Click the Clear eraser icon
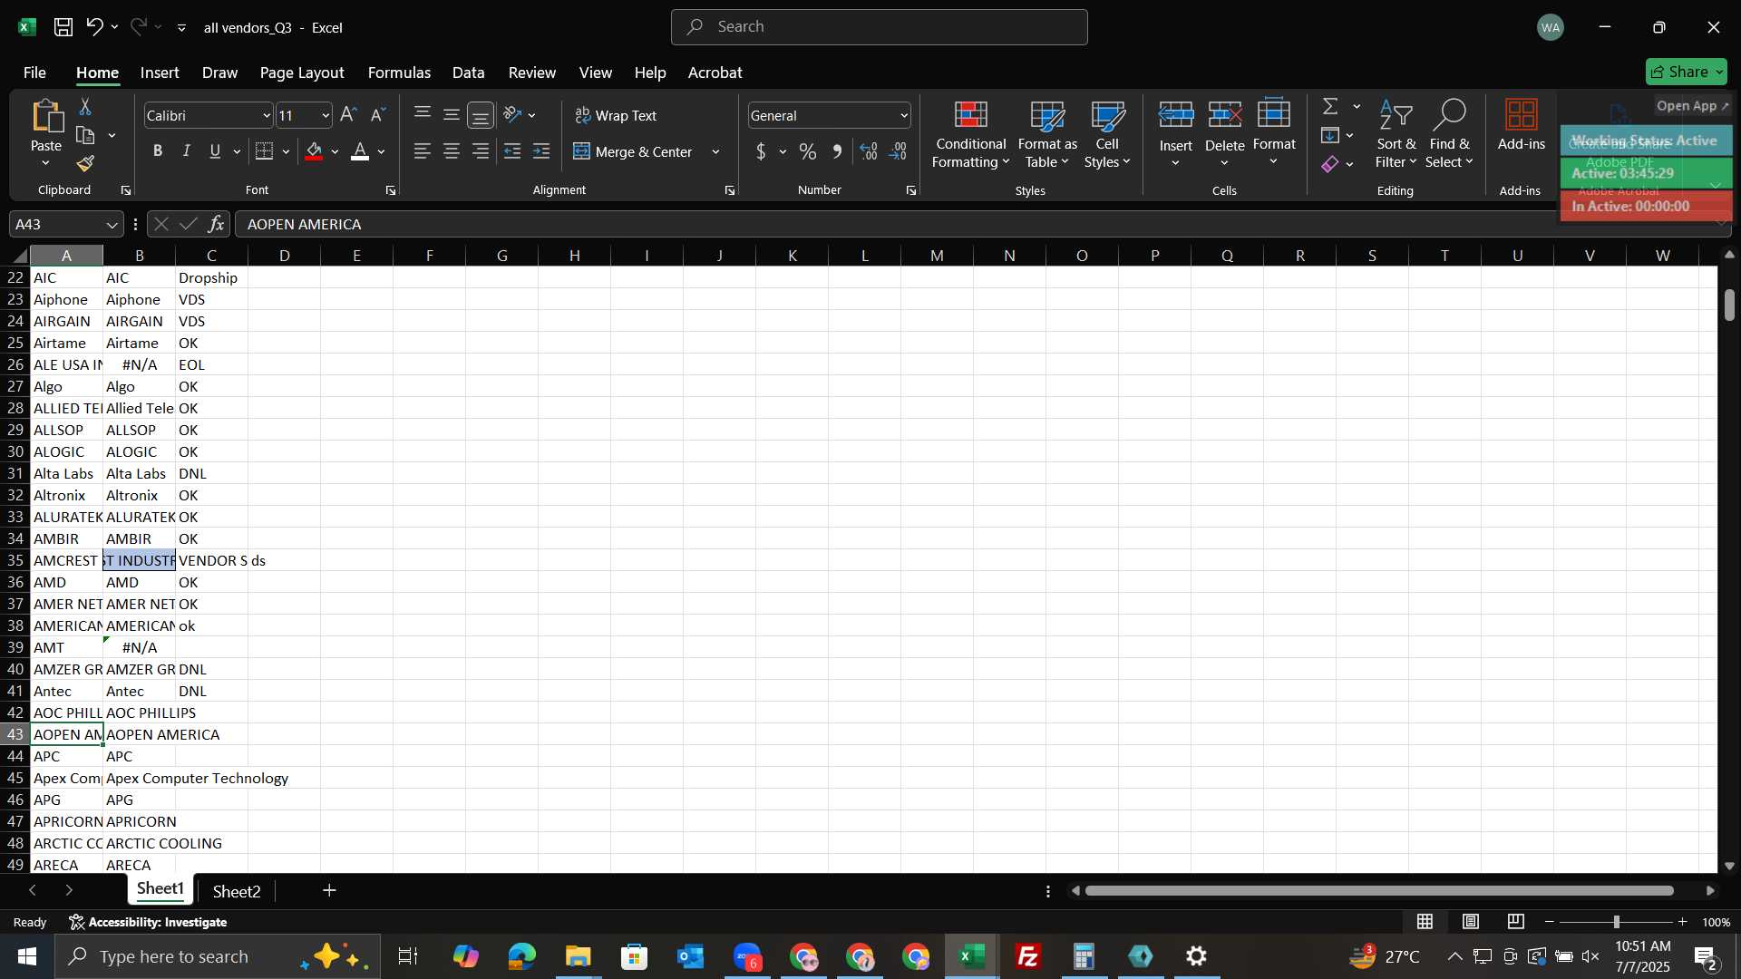Viewport: 1741px width, 979px height. [1330, 164]
